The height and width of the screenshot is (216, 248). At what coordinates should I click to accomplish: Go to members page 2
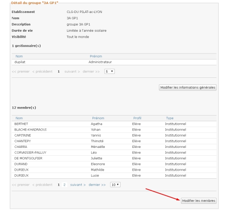65,185
